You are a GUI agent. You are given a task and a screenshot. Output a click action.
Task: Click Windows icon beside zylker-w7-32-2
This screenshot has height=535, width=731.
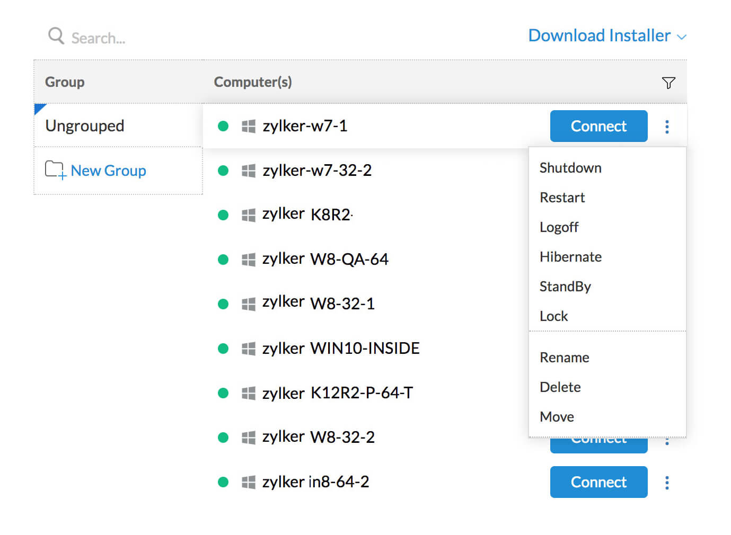tap(248, 171)
